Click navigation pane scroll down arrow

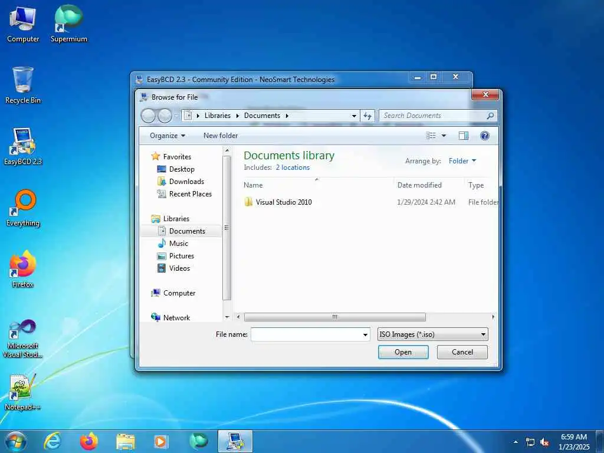227,317
